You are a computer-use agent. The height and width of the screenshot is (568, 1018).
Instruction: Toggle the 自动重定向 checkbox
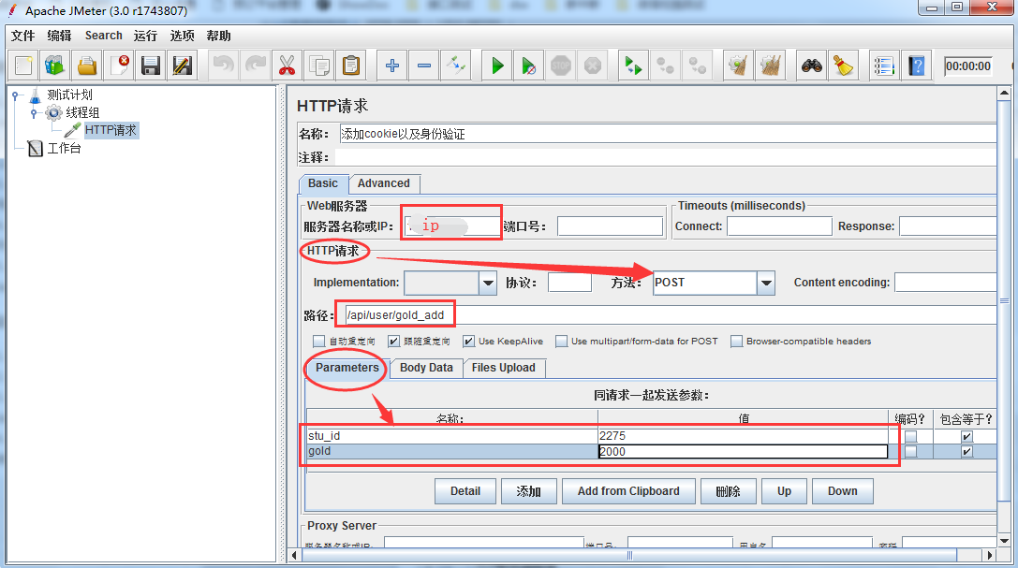(318, 341)
